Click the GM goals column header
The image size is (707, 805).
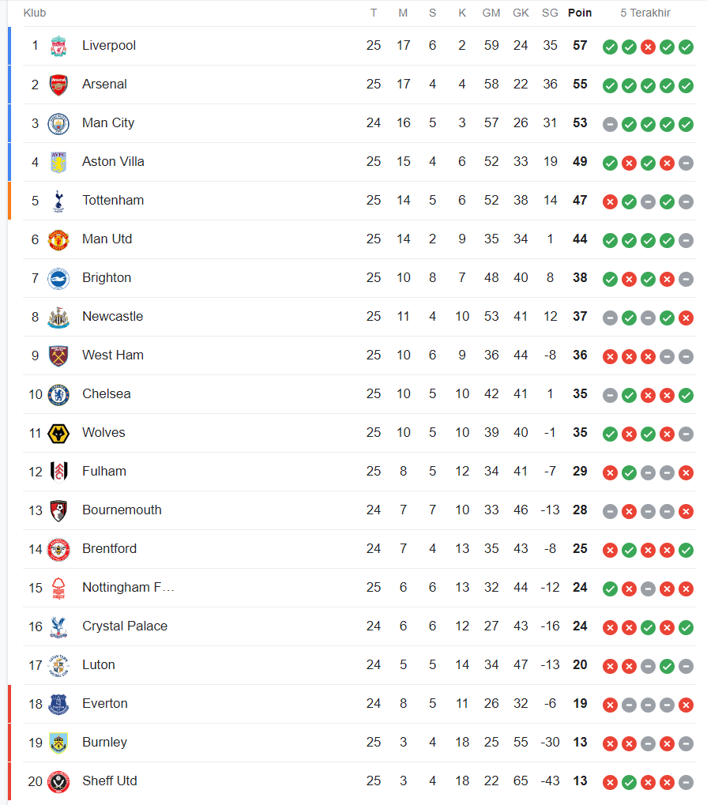(x=491, y=13)
